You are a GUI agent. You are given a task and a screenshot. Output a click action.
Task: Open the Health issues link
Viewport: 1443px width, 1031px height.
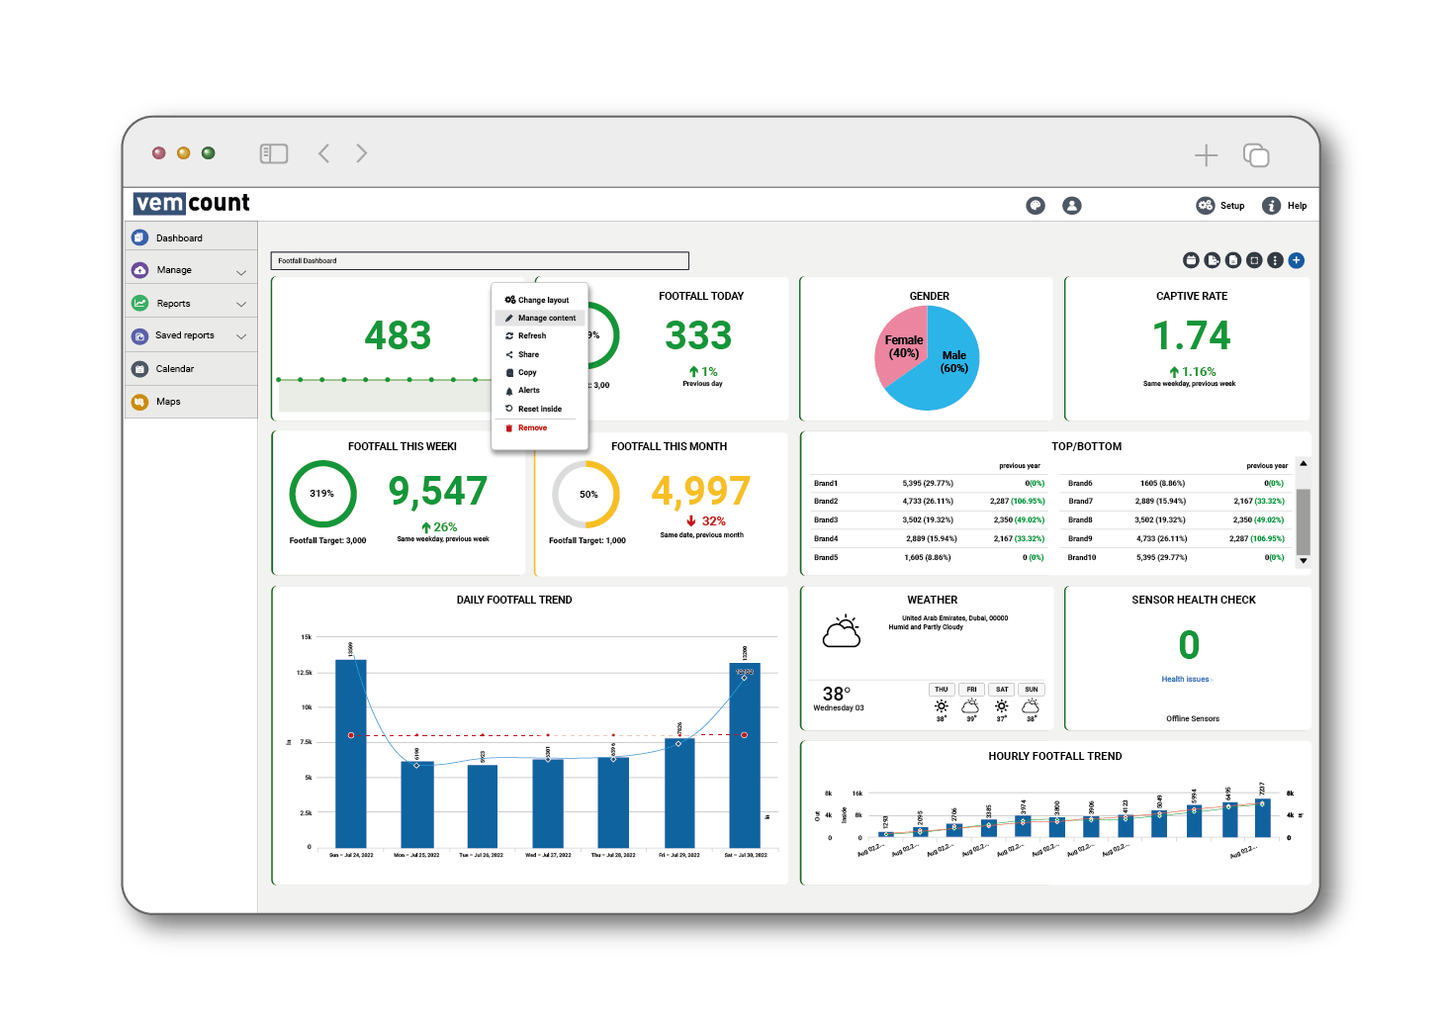point(1185,679)
